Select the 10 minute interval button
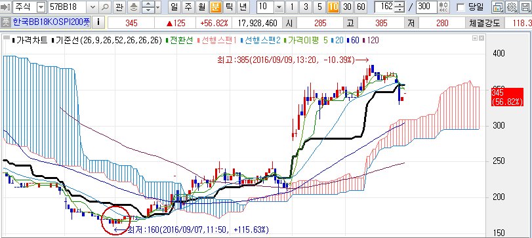532x238 pixels. (x=334, y=7)
